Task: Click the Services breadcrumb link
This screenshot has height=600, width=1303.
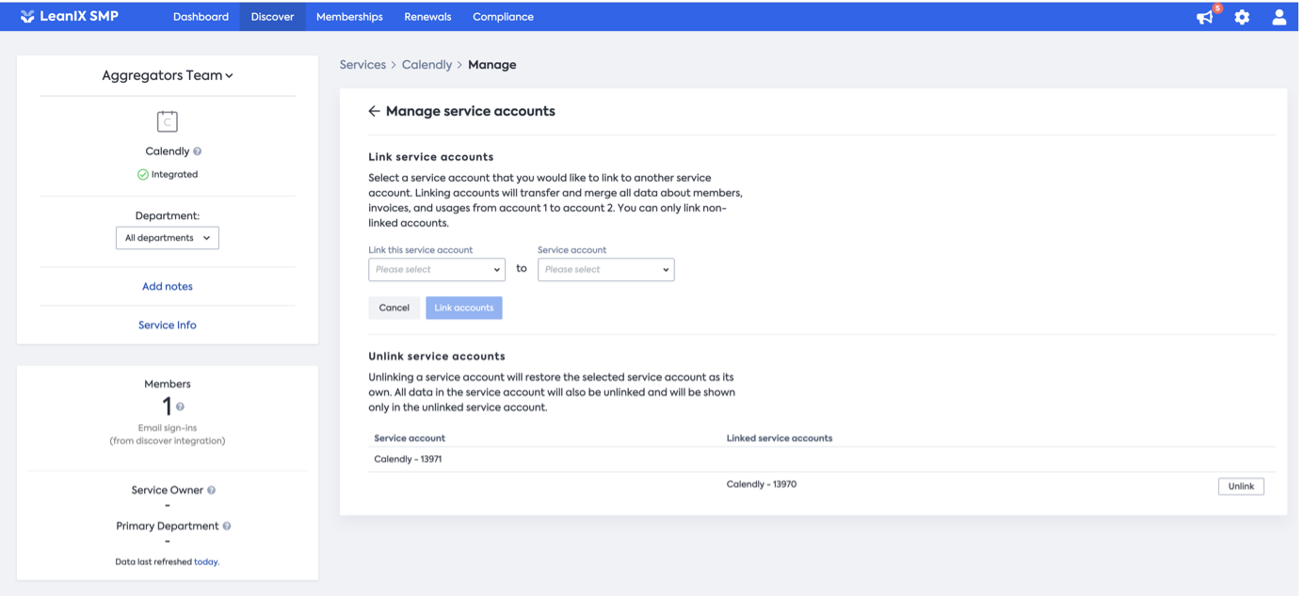Action: pyautogui.click(x=362, y=65)
